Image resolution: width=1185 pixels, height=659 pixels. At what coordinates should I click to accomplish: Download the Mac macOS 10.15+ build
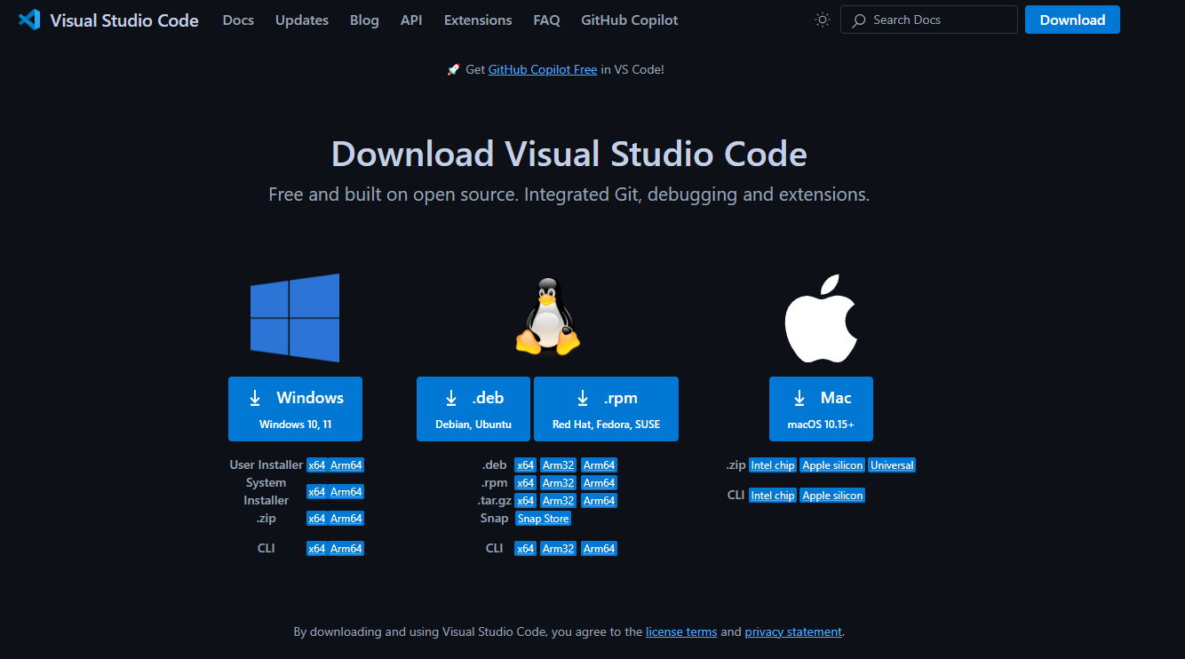(821, 409)
